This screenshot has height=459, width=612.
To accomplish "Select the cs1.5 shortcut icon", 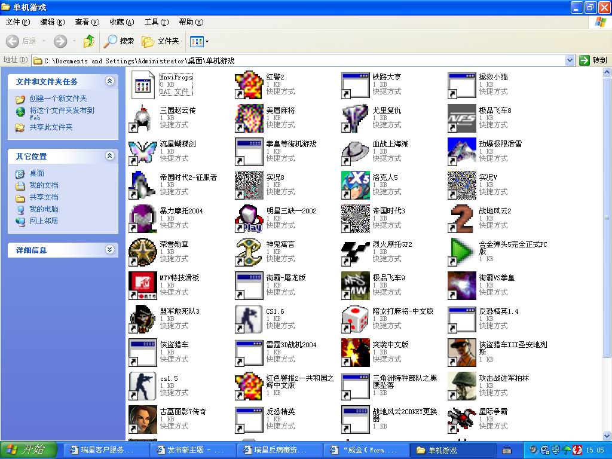I will [x=142, y=387].
